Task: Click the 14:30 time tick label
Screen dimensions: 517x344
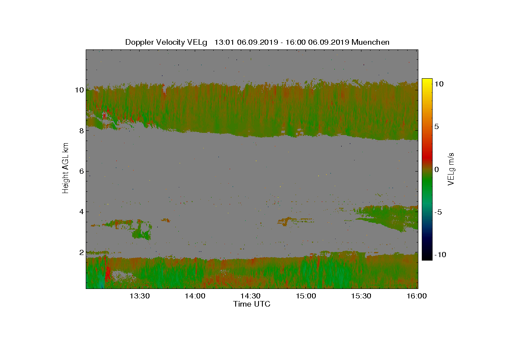Action: pos(250,296)
